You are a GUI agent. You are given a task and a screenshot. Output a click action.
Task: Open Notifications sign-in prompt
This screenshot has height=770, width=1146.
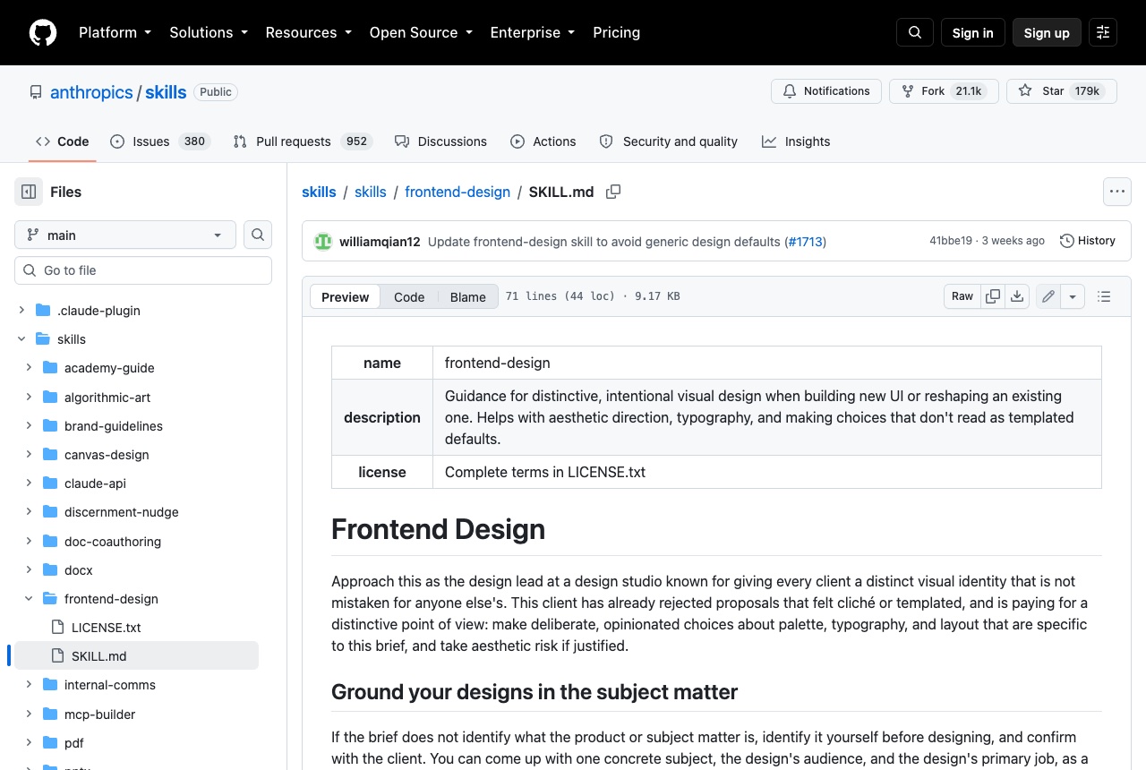pos(826,91)
